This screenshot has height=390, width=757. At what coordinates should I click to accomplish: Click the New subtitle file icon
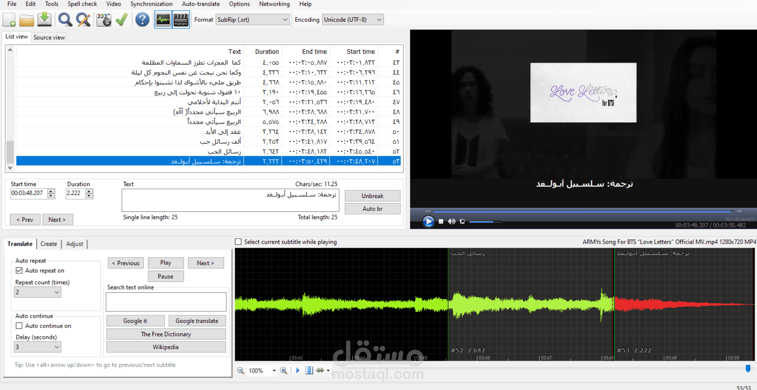pos(9,20)
